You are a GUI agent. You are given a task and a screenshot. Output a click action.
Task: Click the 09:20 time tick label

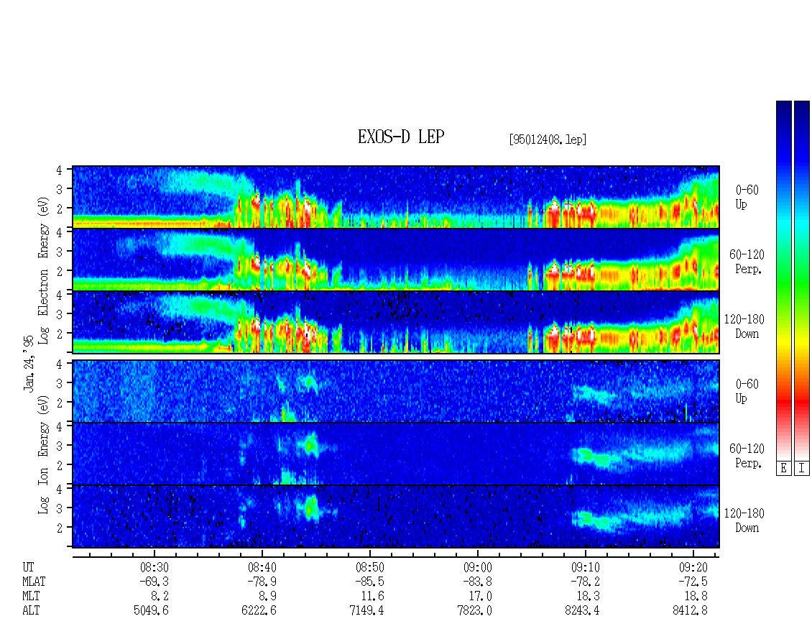tap(693, 567)
